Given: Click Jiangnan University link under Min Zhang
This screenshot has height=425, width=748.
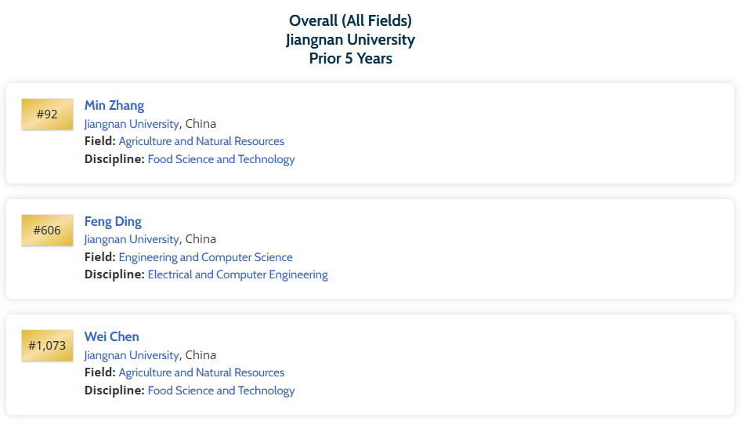Looking at the screenshot, I should 132,124.
